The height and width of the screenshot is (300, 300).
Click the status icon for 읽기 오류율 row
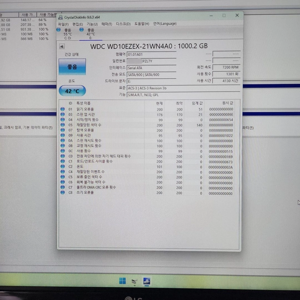[x=62, y=109]
